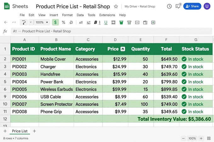Open the View menu
Image resolution: width=214 pixels, height=142 pixels.
[x=42, y=15]
